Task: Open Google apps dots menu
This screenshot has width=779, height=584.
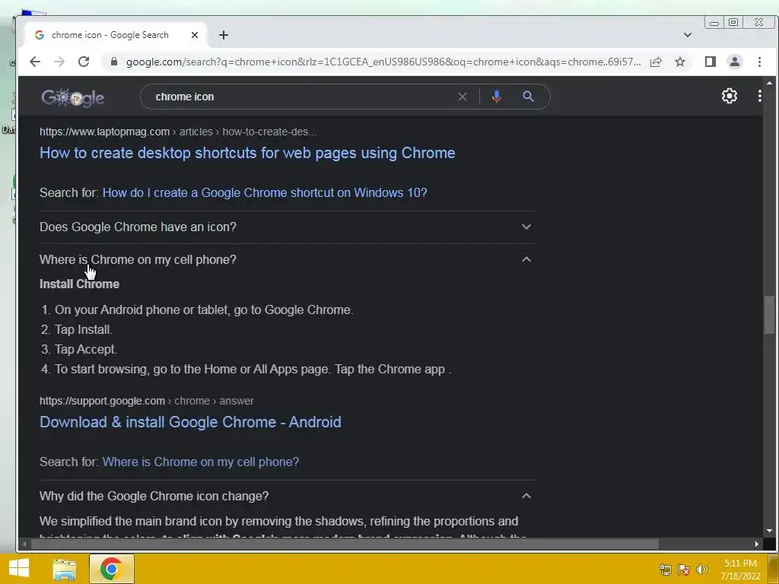Action: [760, 96]
